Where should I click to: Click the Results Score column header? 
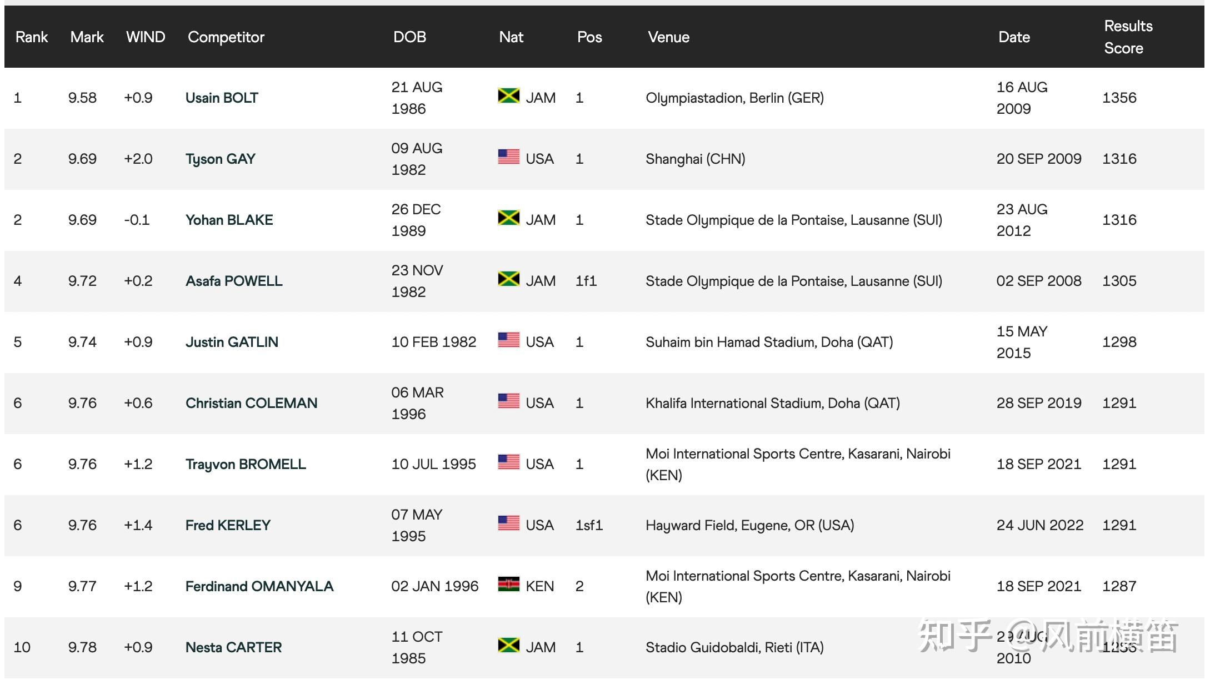pos(1128,37)
